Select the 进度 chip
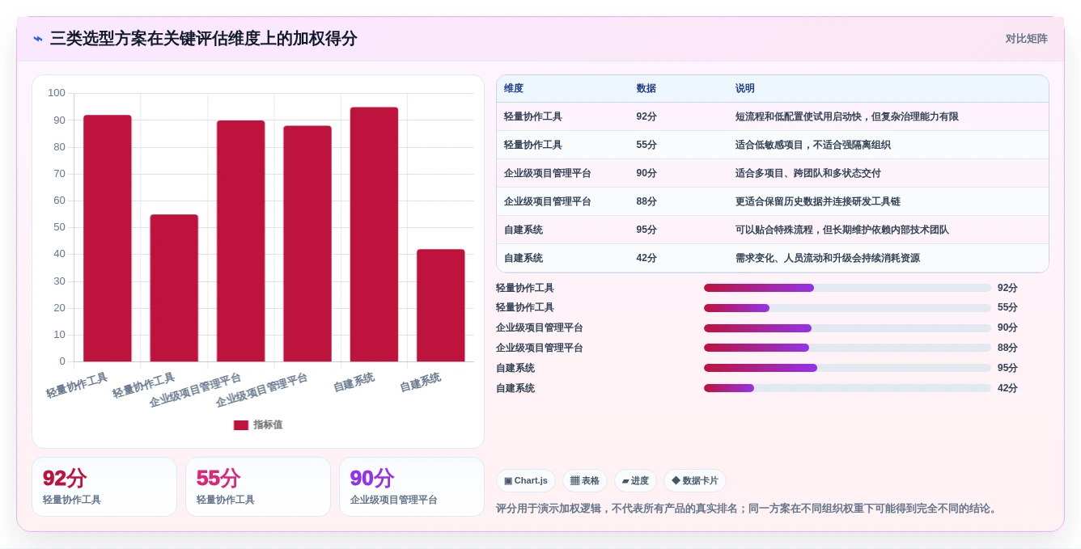 635,481
